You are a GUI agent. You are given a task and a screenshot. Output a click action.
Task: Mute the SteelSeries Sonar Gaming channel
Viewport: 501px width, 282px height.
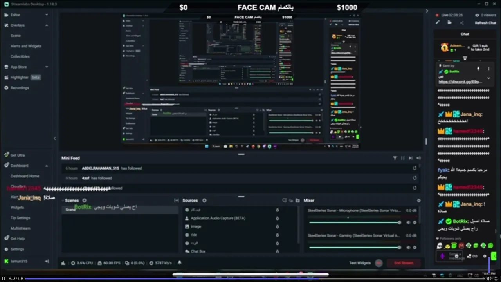pyautogui.click(x=408, y=248)
